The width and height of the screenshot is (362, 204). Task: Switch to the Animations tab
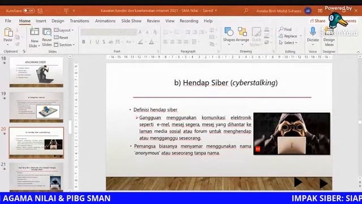point(105,21)
